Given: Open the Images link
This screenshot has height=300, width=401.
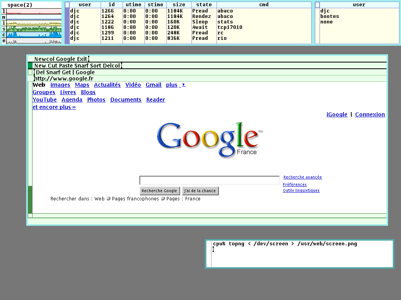Looking at the screenshot, I should [x=60, y=85].
